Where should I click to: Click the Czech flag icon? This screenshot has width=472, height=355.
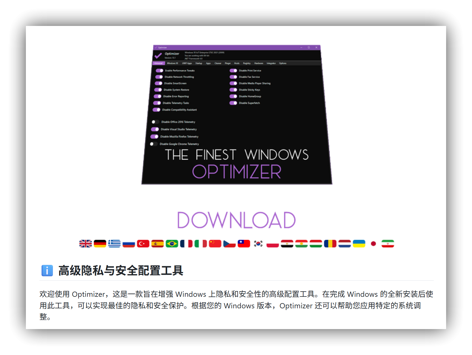(x=229, y=244)
